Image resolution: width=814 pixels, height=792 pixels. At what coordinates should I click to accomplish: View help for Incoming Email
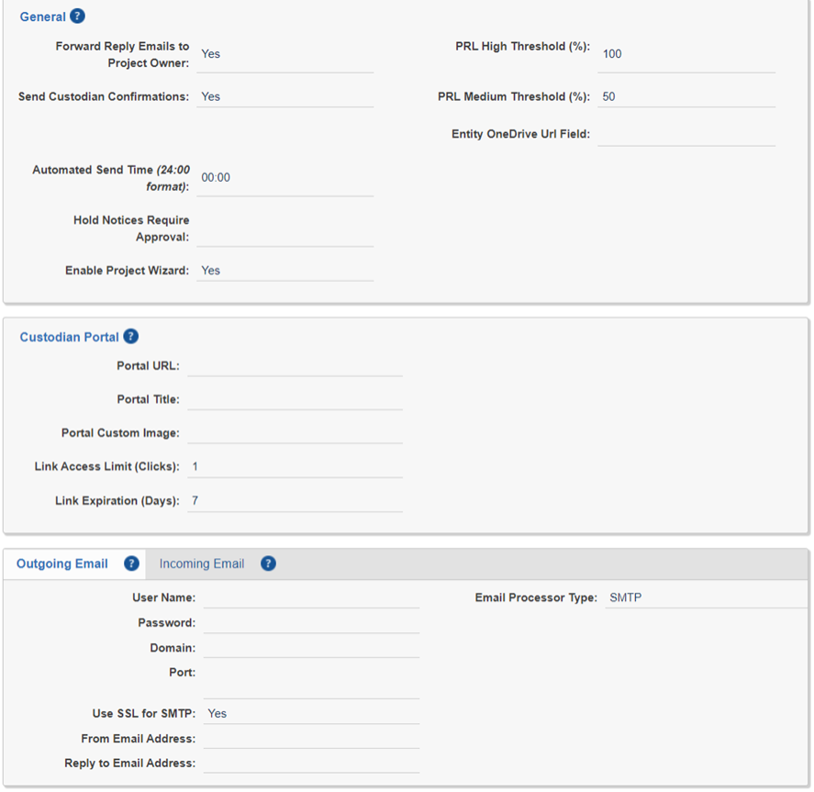(x=267, y=563)
